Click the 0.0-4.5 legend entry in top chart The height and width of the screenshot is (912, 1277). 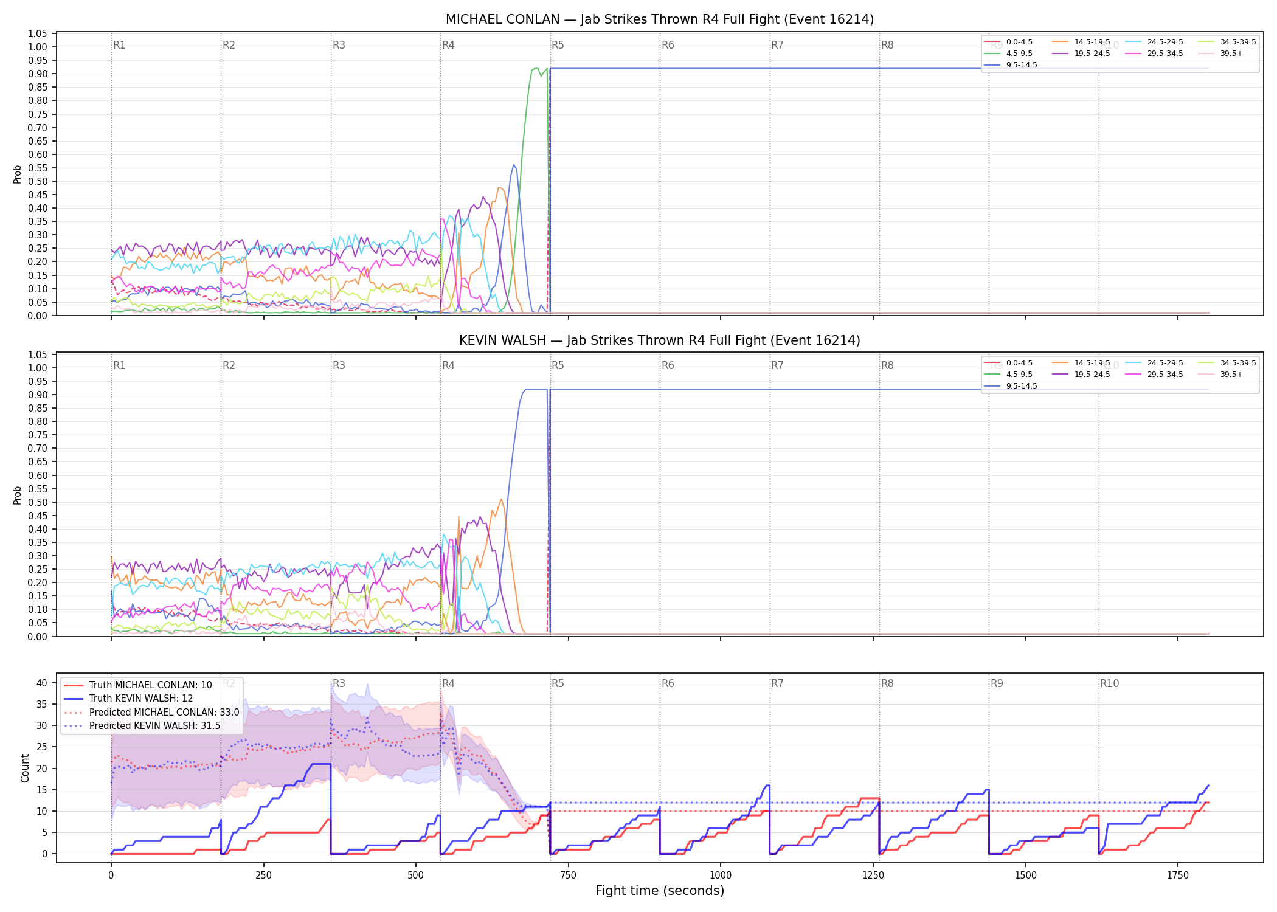(x=1008, y=42)
